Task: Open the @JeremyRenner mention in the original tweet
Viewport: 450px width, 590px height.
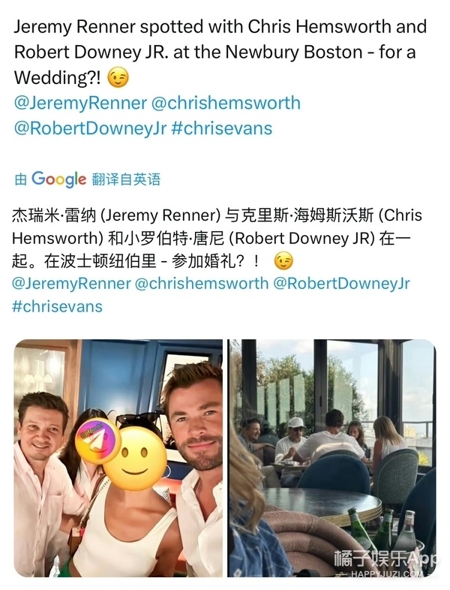Action: 80,103
